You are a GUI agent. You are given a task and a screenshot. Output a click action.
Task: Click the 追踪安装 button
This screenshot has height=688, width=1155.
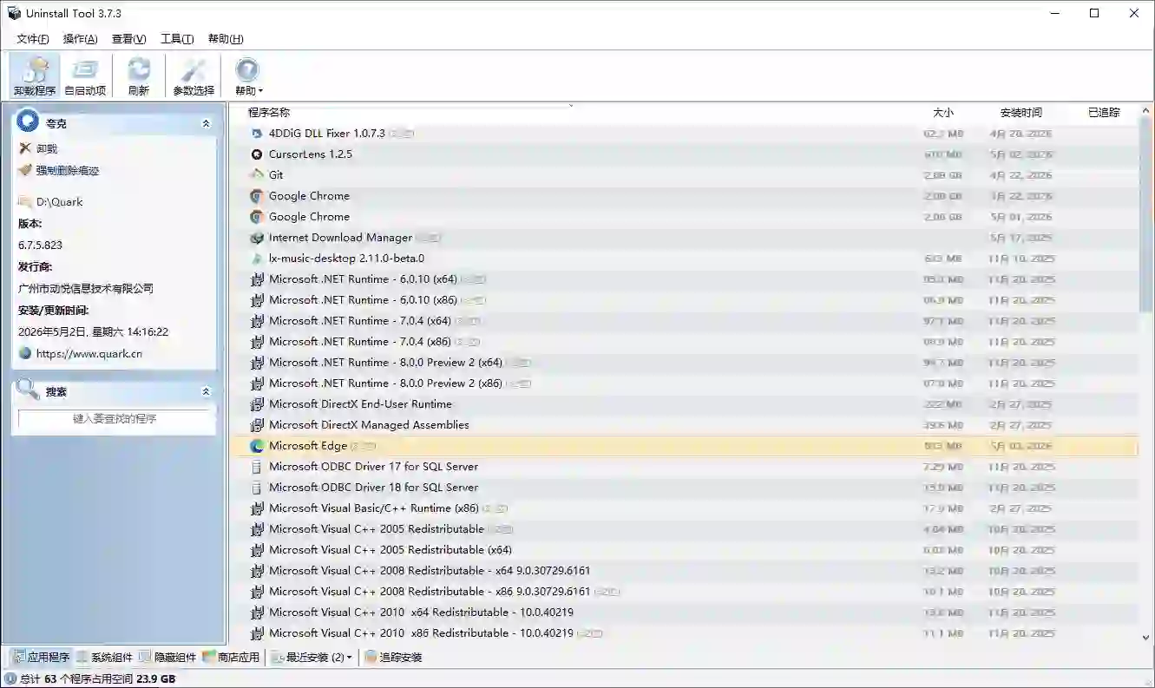coord(393,658)
